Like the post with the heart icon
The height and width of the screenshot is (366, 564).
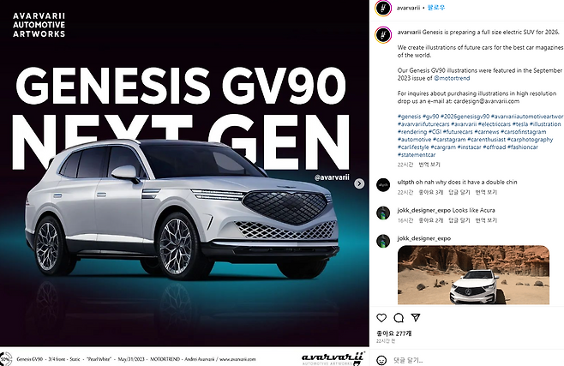pyautogui.click(x=381, y=318)
